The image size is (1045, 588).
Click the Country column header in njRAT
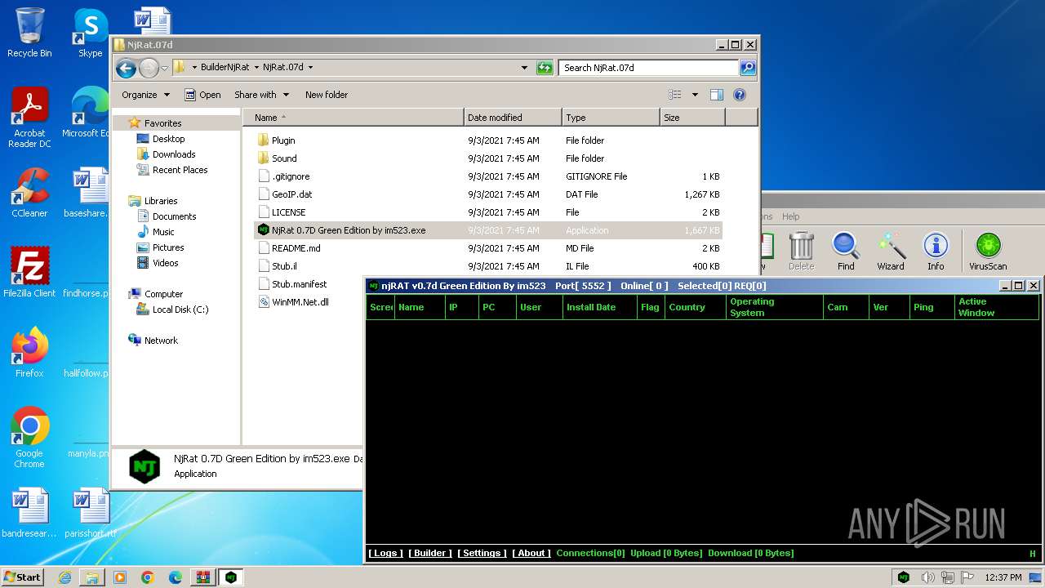[696, 307]
